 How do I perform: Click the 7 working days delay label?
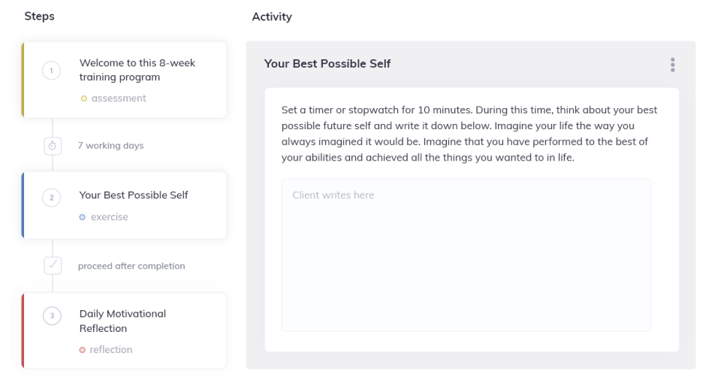coord(110,146)
